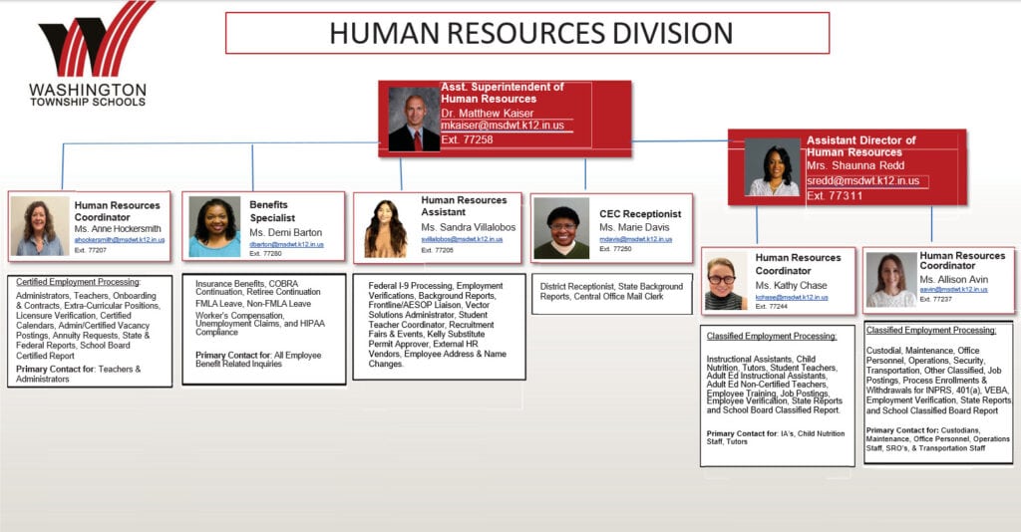This screenshot has width=1021, height=532.
Task: Click 'Worker's Compensation, Unemployment Claims' text
Action: click(x=260, y=324)
